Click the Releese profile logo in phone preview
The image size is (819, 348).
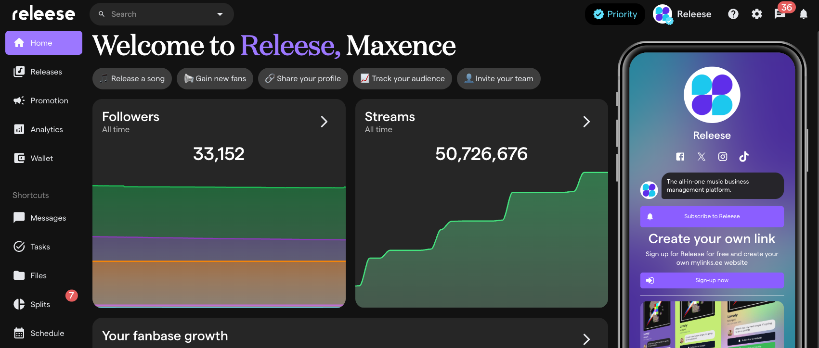(x=712, y=95)
